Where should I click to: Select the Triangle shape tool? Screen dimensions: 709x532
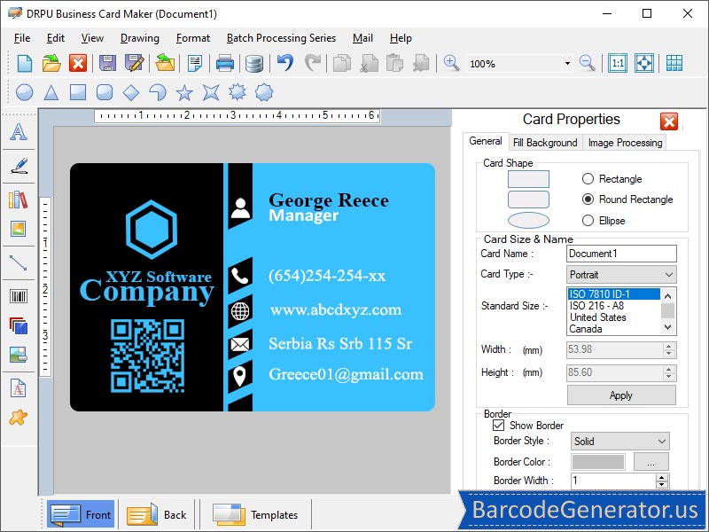51,93
